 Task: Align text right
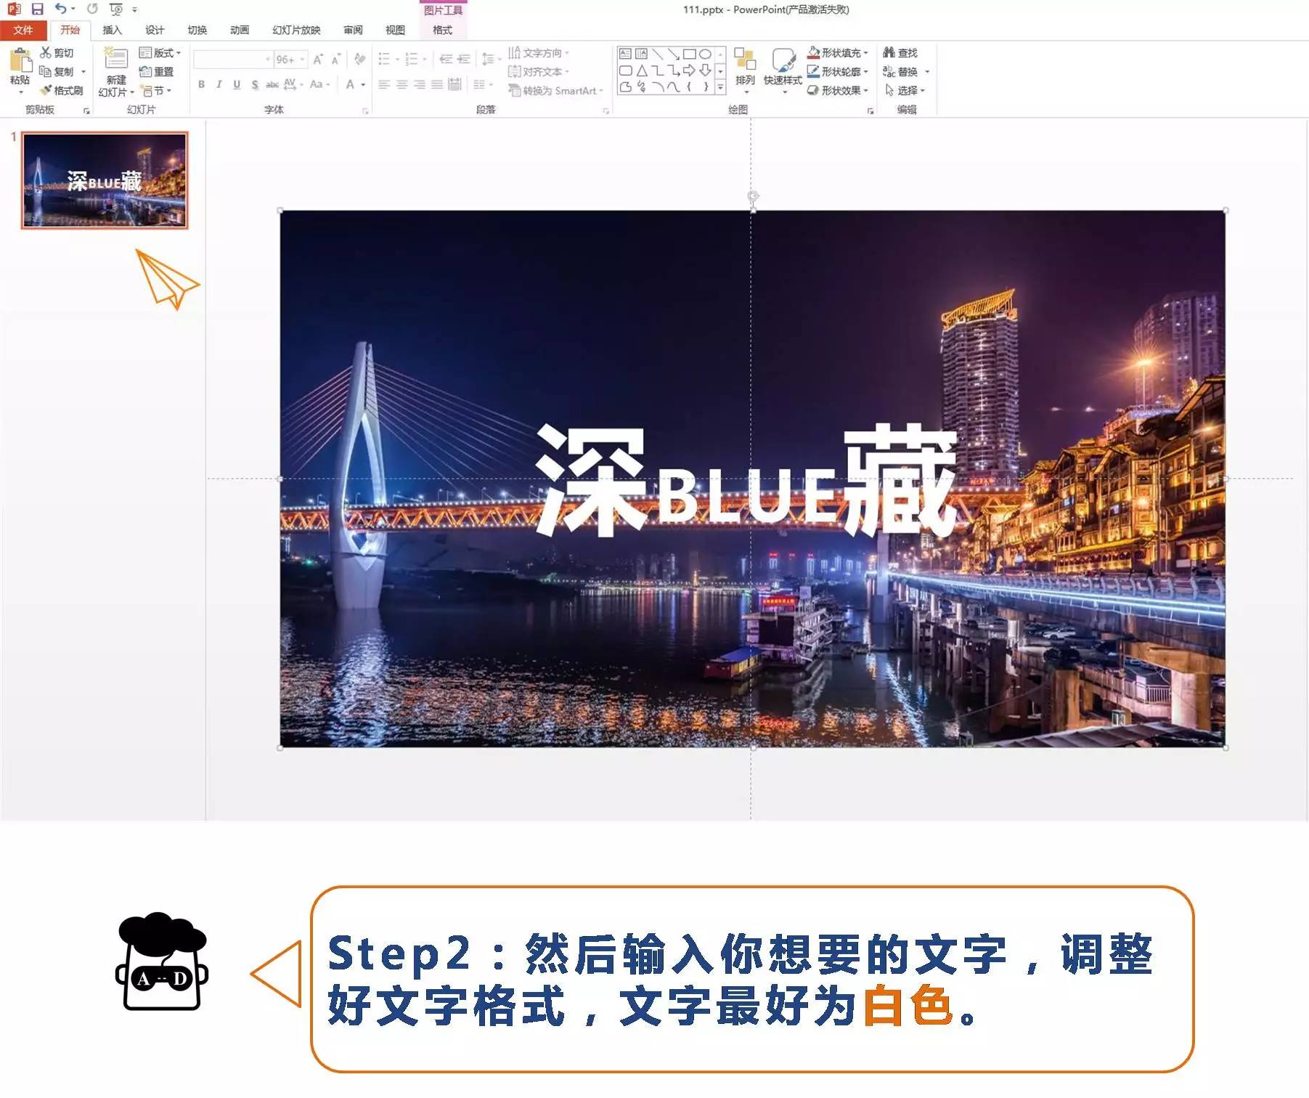click(x=420, y=84)
